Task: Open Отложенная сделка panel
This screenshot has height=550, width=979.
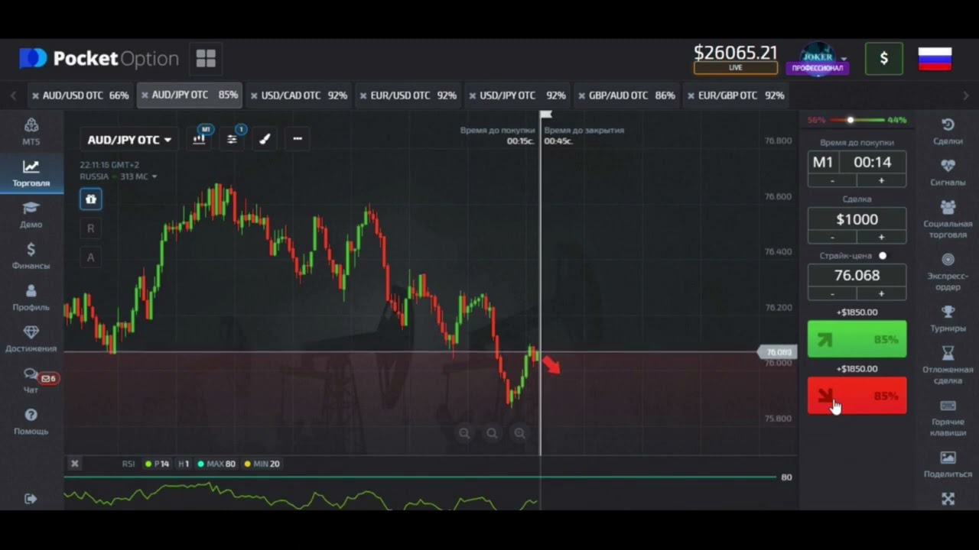Action: (948, 364)
